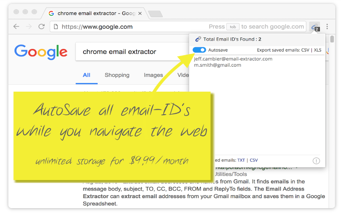
Task: Select the chrome email extractor tab
Action: 95,13
